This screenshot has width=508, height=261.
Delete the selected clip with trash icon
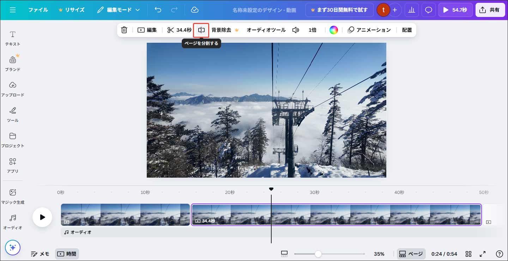pyautogui.click(x=124, y=30)
